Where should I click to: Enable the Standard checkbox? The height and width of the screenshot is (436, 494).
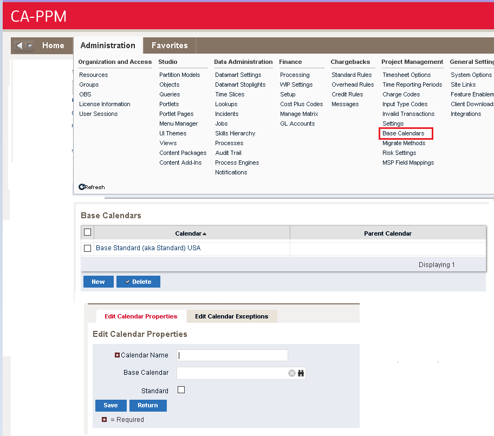[x=181, y=390]
